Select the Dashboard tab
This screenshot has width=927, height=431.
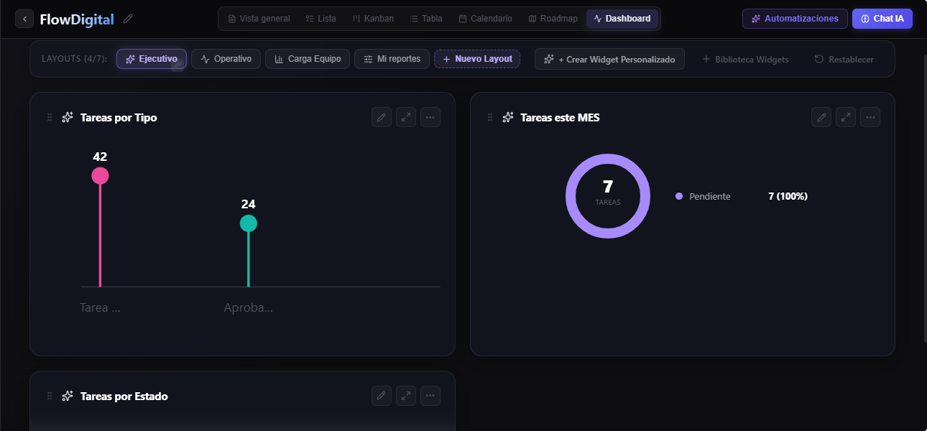tap(622, 19)
